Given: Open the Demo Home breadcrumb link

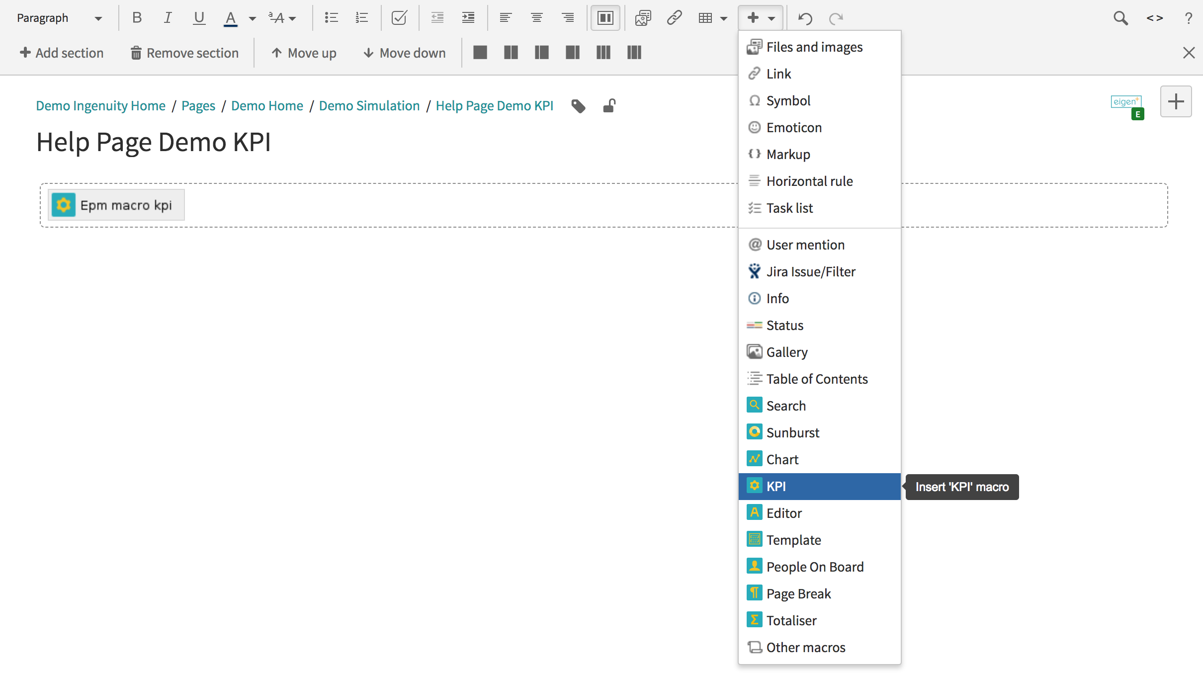Looking at the screenshot, I should pyautogui.click(x=267, y=106).
